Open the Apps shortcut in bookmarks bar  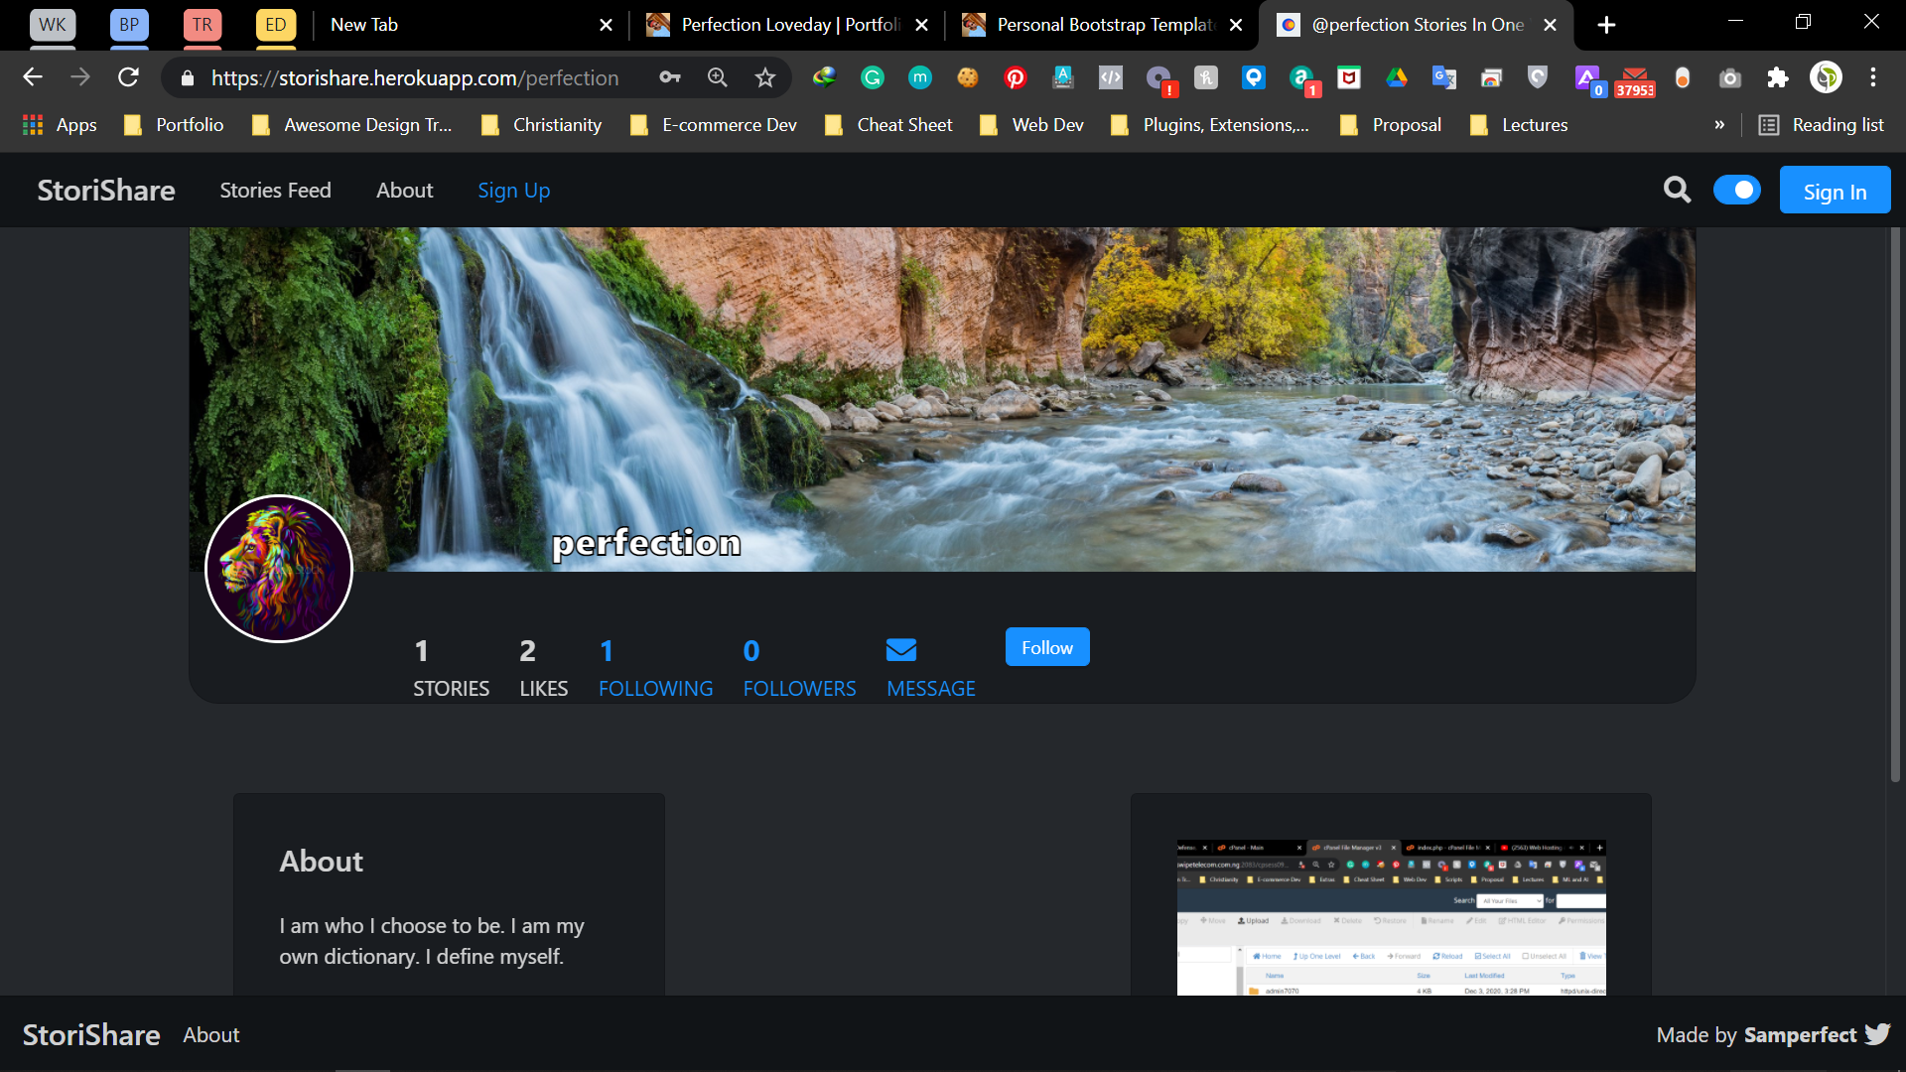(x=60, y=125)
